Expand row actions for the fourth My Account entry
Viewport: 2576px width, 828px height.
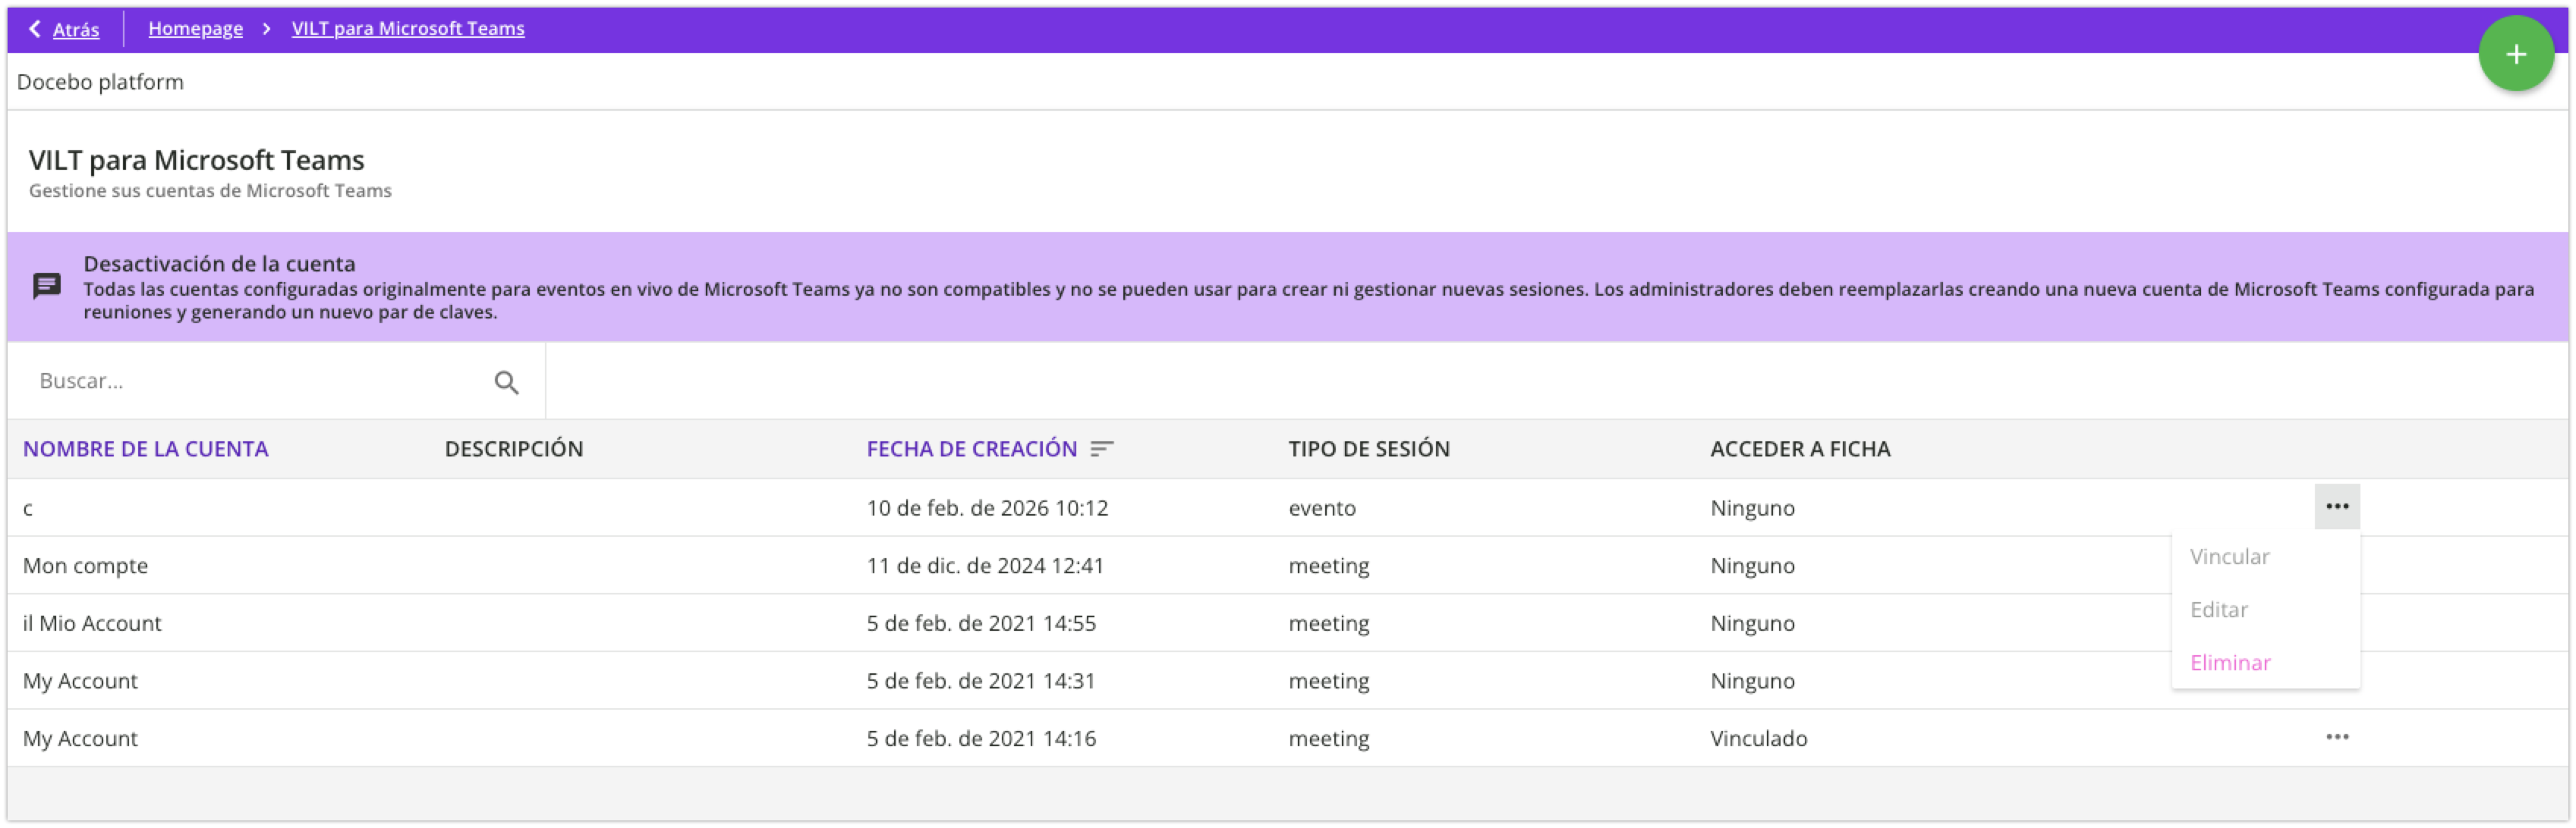[x=2338, y=680]
